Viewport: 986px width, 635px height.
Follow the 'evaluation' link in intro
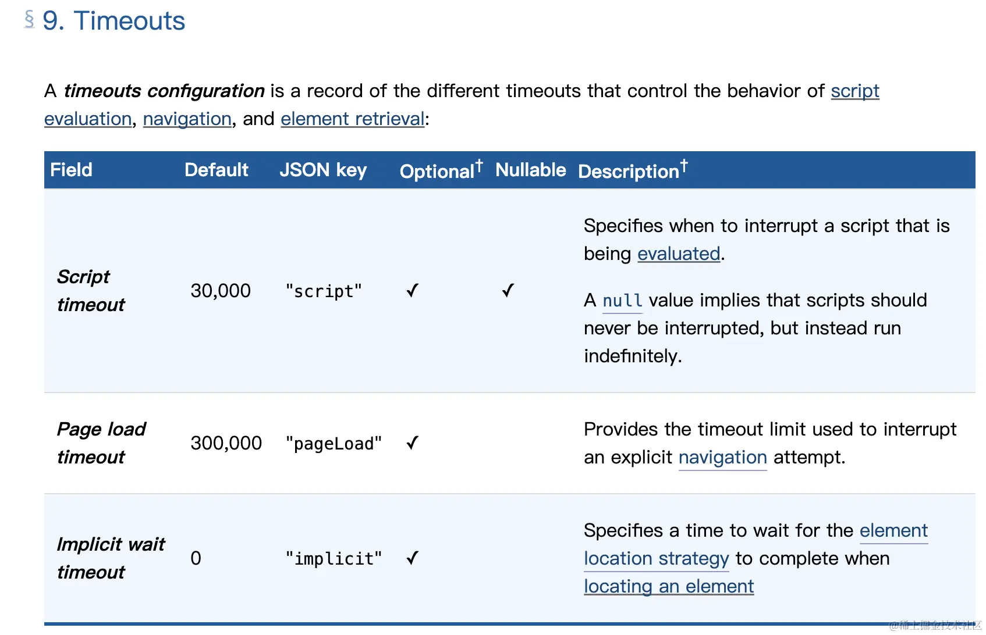click(x=88, y=119)
